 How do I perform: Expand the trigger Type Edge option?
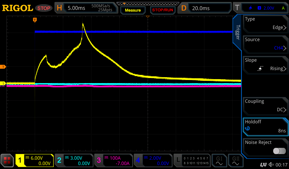(x=265, y=23)
